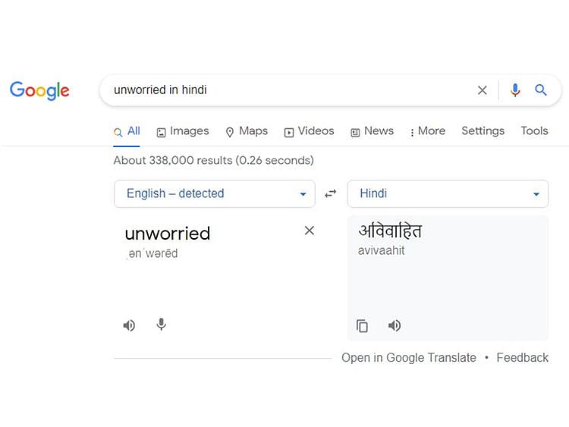Start voice input for translation

pyautogui.click(x=161, y=325)
